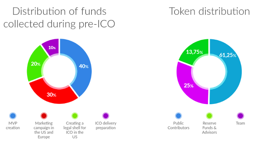Image resolution: width=254 pixels, height=153 pixels.
Task: Select the 13,75% green token segment
Action: click(x=194, y=52)
